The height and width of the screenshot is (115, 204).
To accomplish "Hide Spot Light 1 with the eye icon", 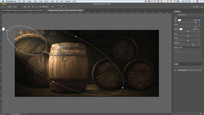I will (175, 70).
